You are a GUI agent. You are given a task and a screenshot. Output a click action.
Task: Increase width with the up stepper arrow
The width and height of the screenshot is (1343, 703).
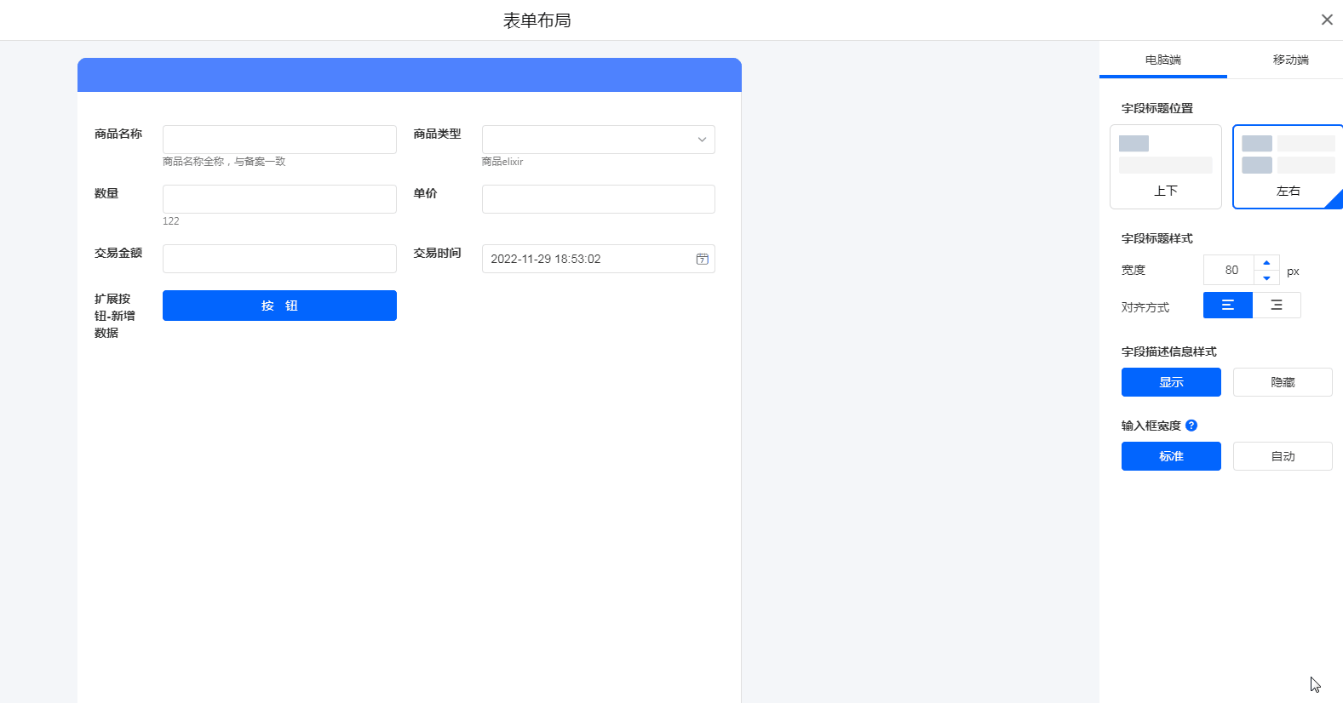point(1266,263)
